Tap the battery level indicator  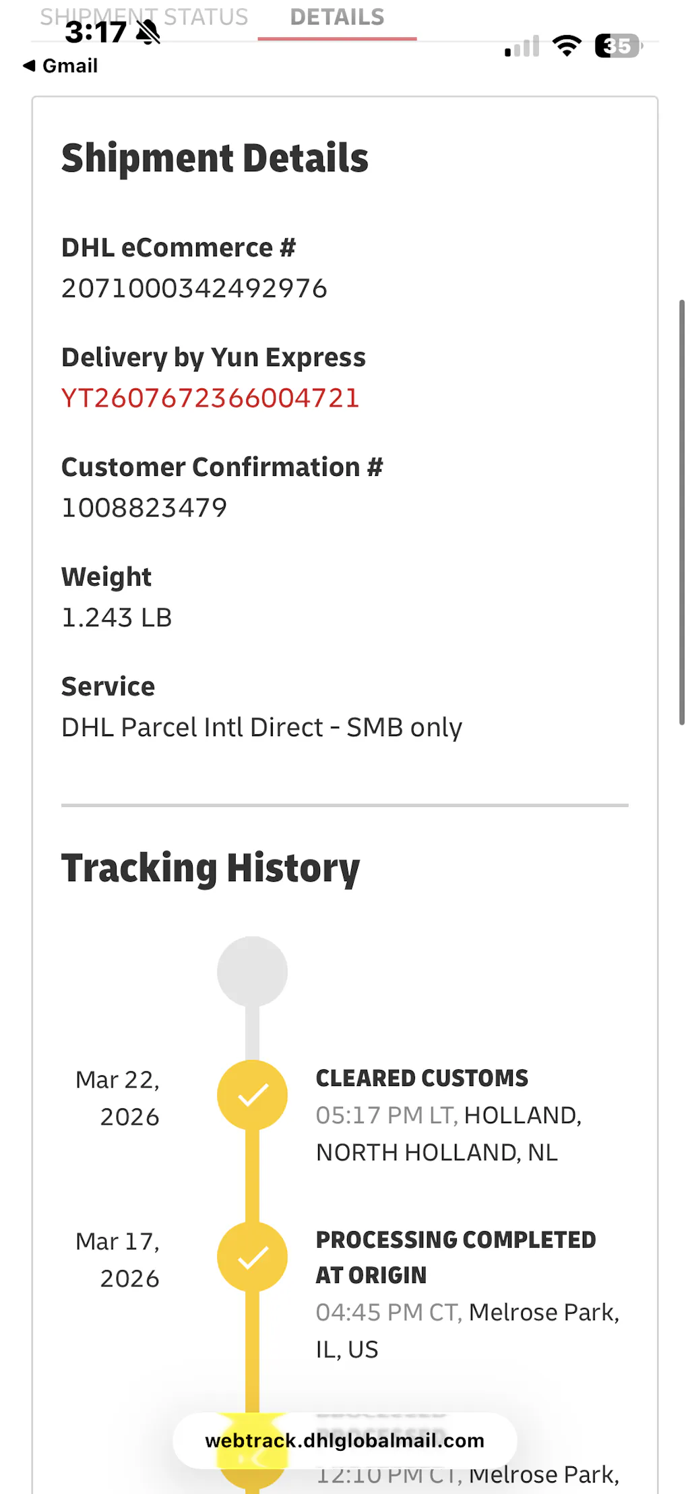618,46
